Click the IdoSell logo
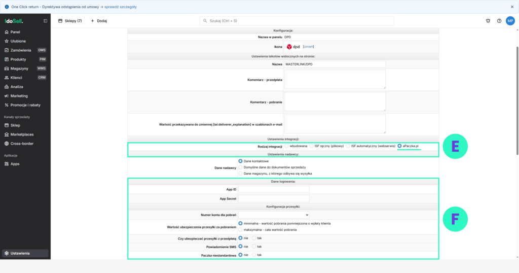 pos(14,21)
